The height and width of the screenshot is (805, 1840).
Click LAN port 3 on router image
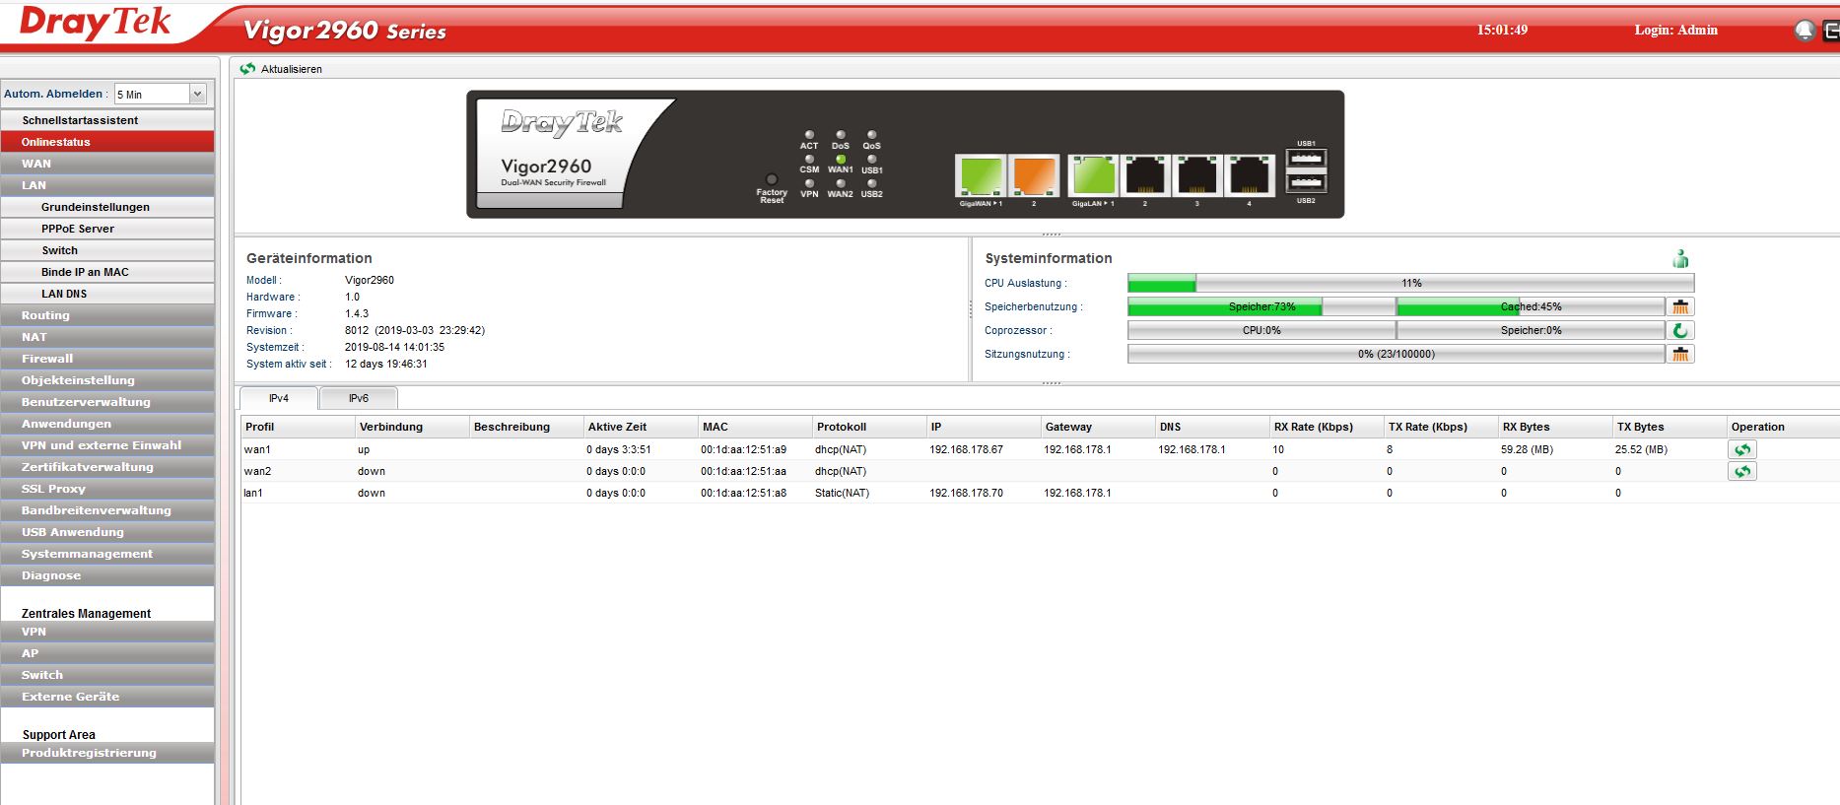tap(1196, 176)
